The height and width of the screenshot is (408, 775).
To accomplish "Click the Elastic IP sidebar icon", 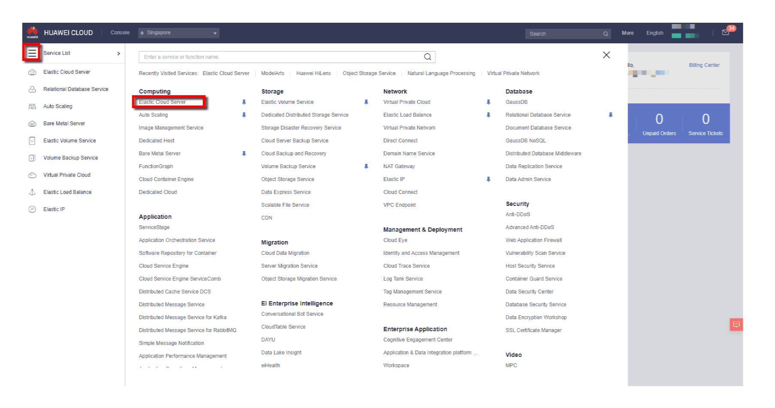I will point(32,209).
